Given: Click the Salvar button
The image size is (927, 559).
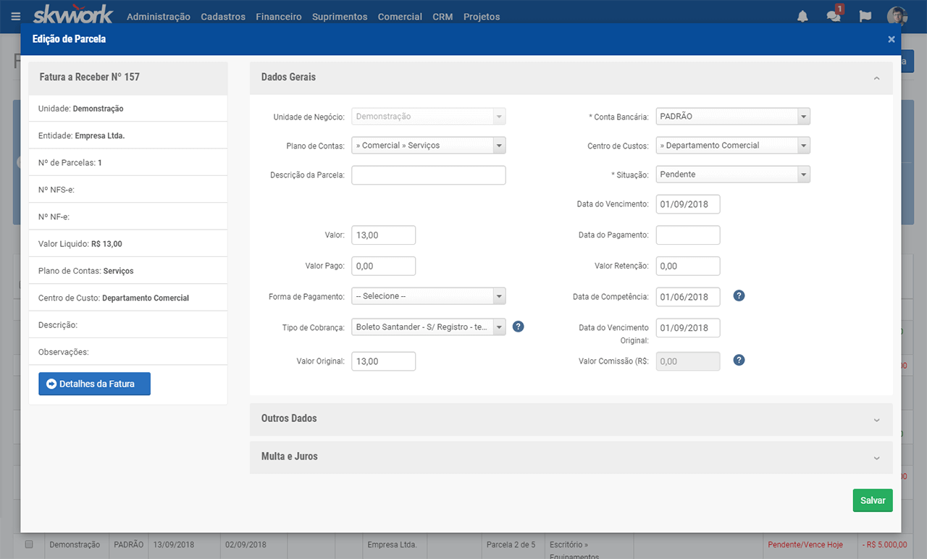Looking at the screenshot, I should [x=873, y=500].
